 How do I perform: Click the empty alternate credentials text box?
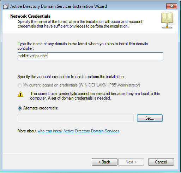[76, 118]
